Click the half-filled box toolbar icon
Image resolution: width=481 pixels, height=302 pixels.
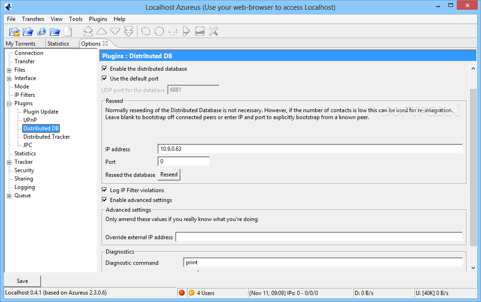point(199,31)
